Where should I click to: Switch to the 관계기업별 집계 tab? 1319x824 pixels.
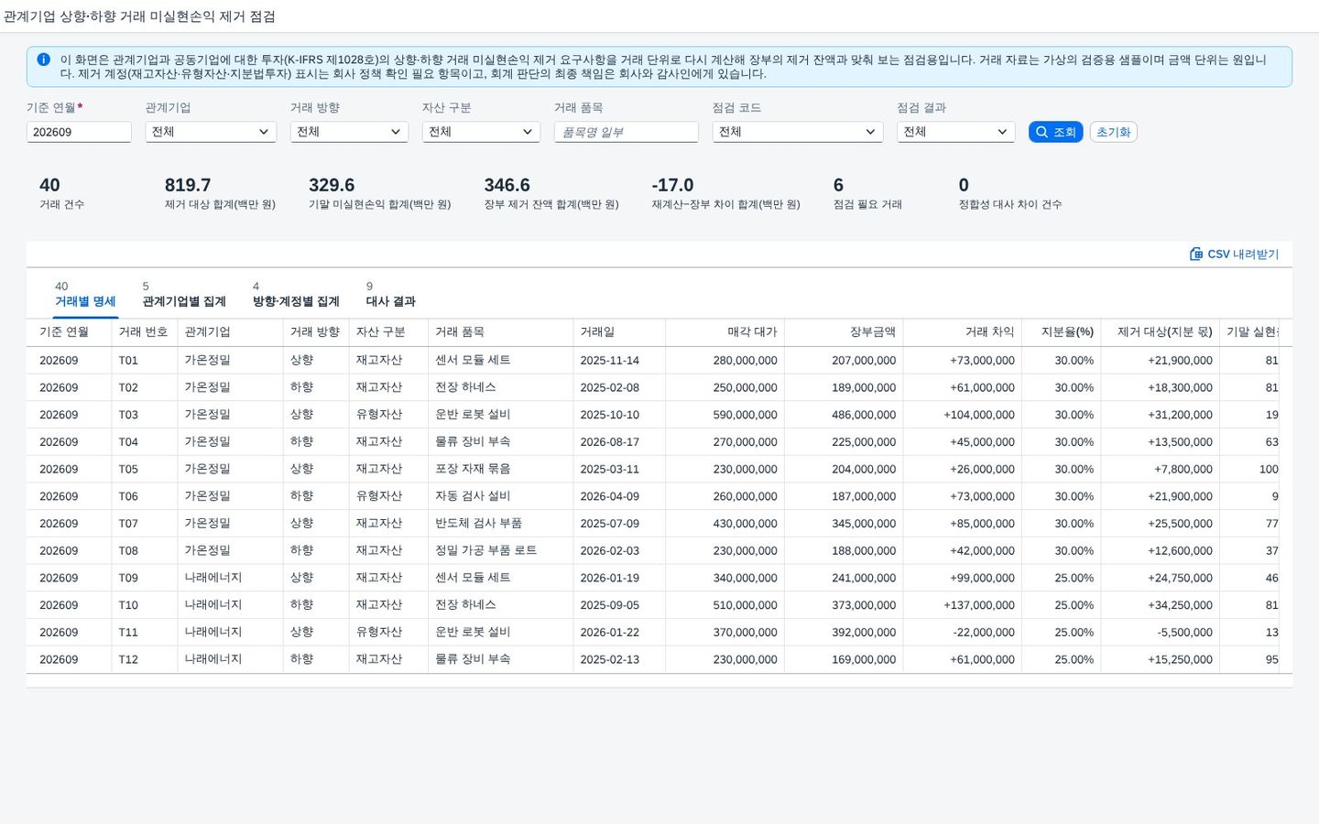click(x=184, y=294)
